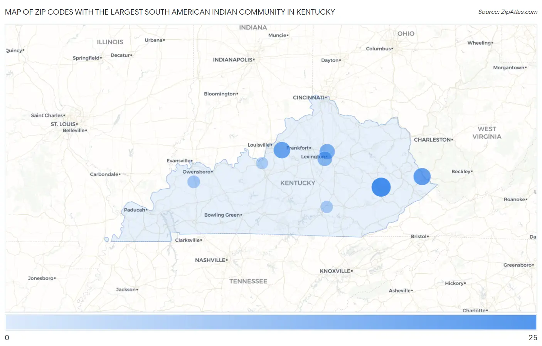This screenshot has height=346, width=542.
Task: Click the INDIANAPOLIS city label
Action: [x=233, y=60]
